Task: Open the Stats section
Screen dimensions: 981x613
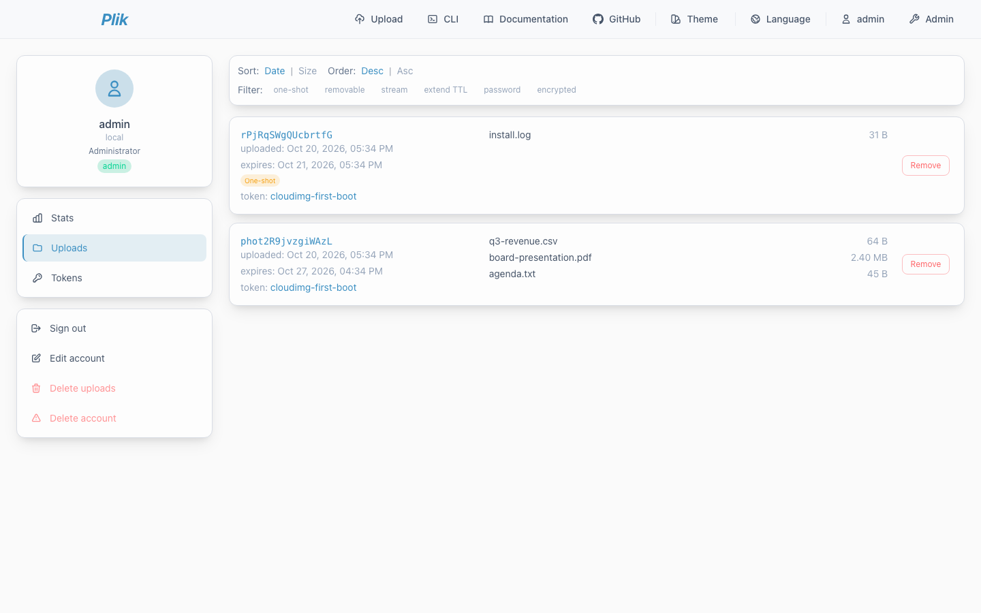Action: pos(114,218)
